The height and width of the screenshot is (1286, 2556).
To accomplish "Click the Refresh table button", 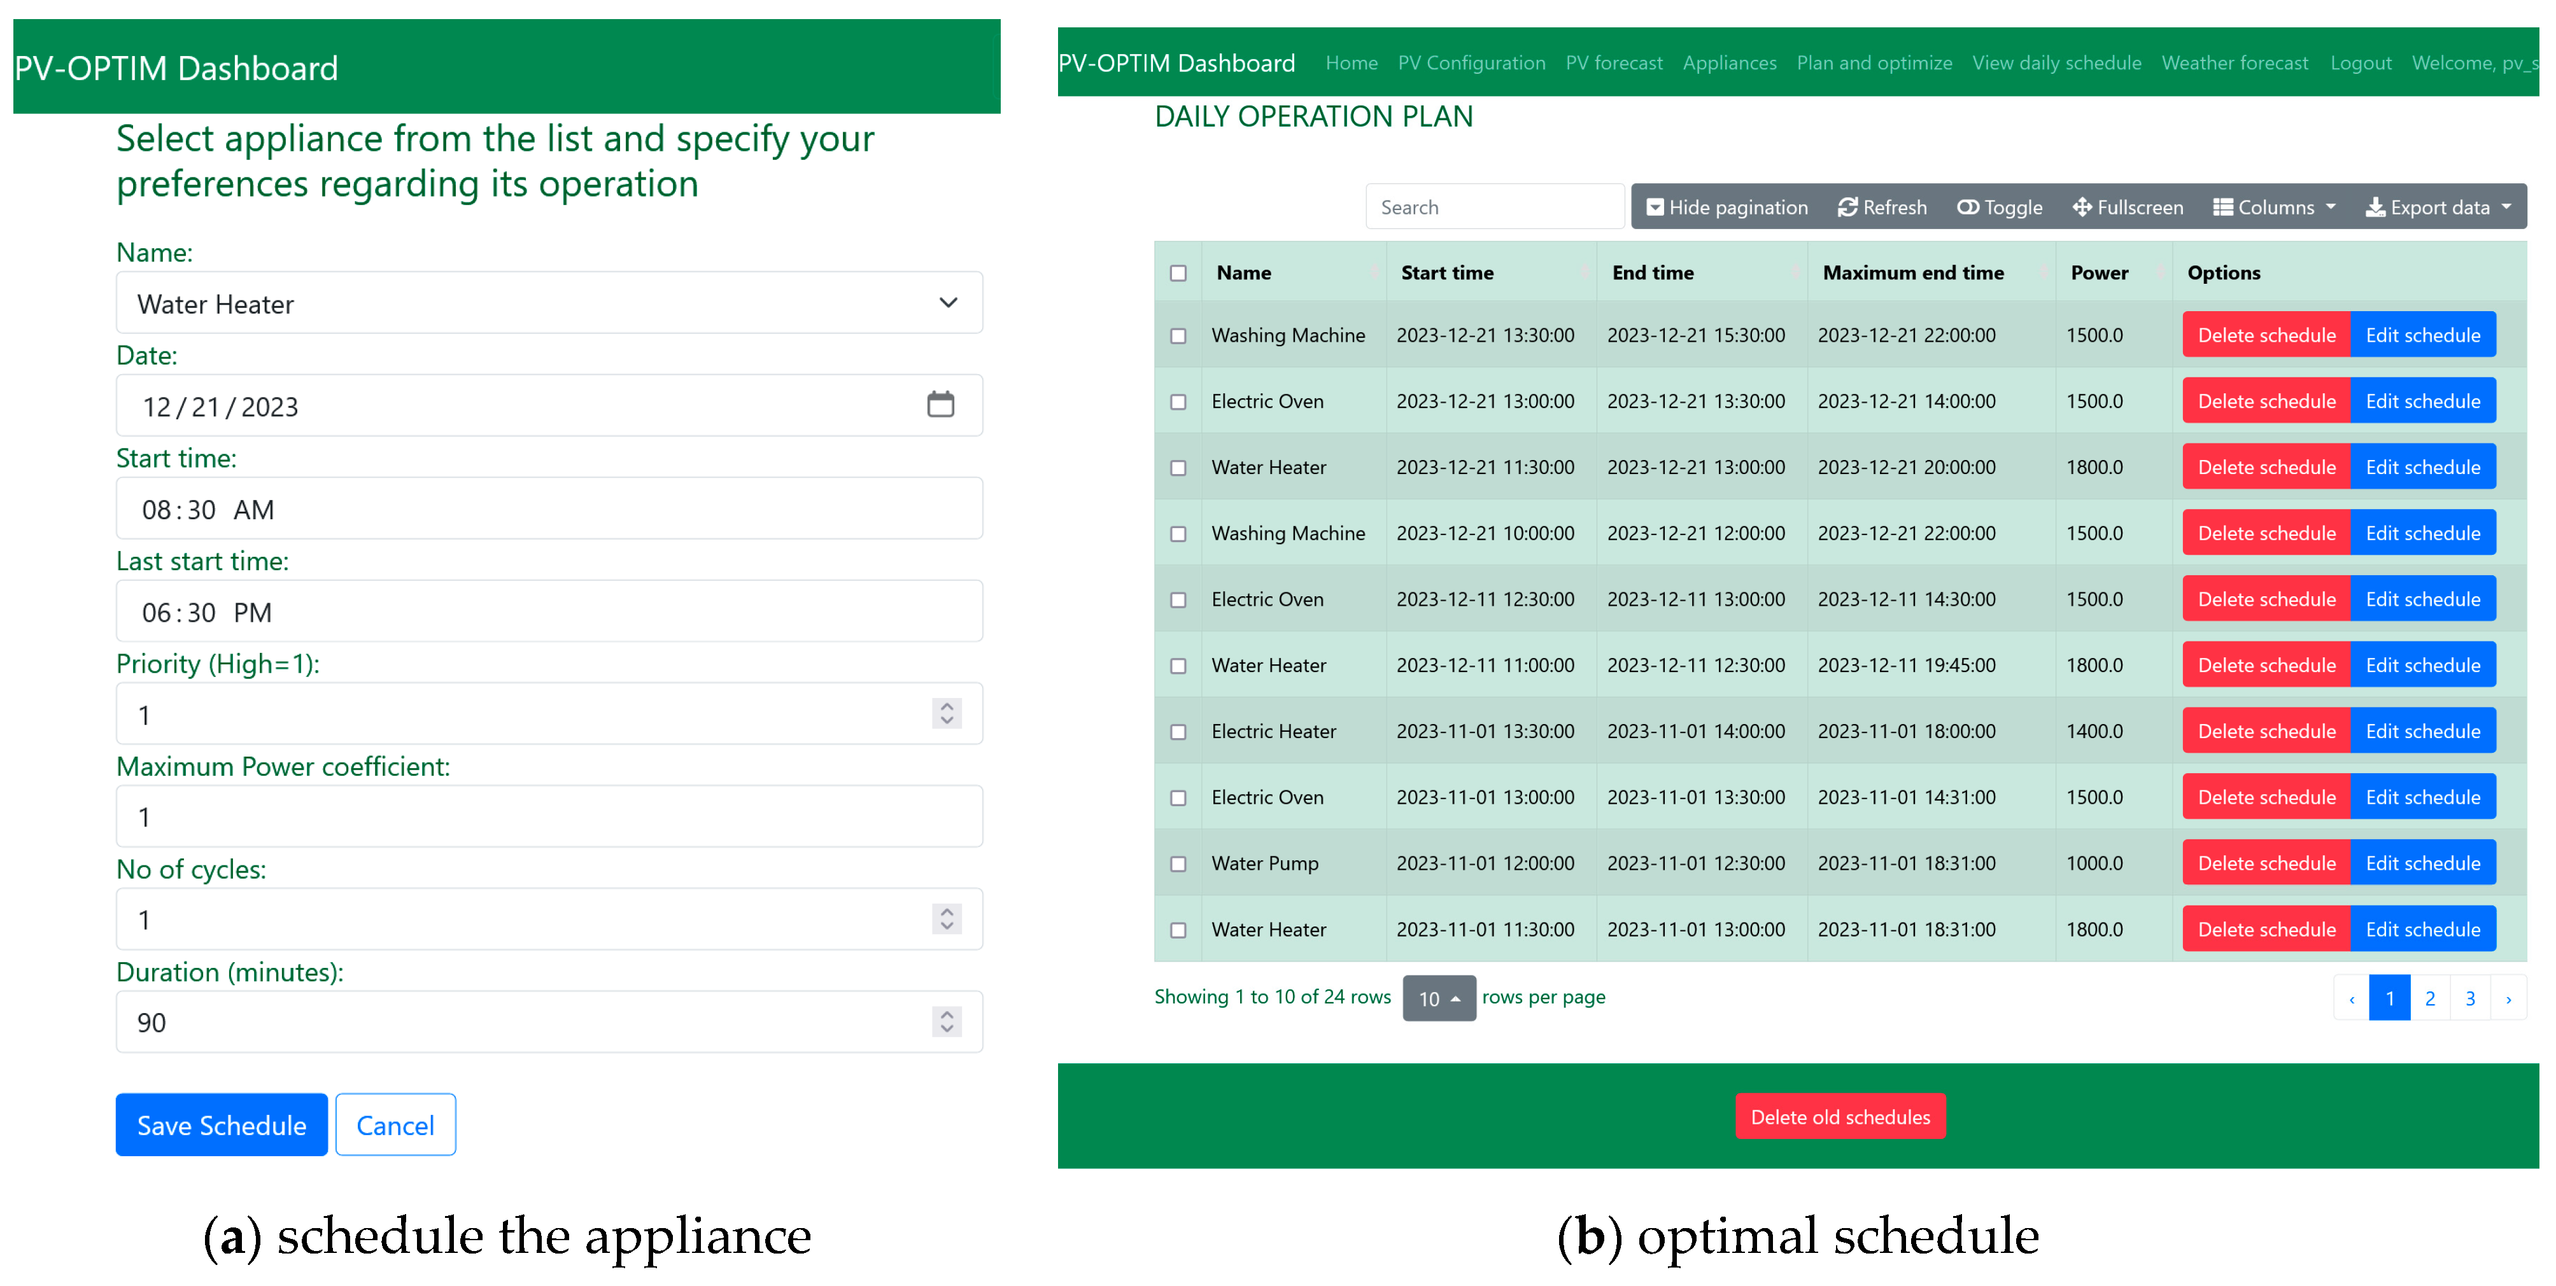I will click(1881, 207).
